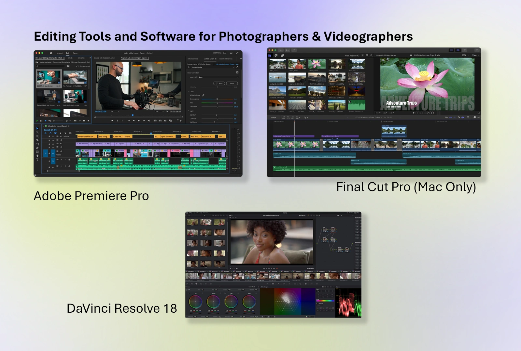Click the Share icon in Final Cut toolbar
Screen dimensions: 521x351
pos(477,50)
